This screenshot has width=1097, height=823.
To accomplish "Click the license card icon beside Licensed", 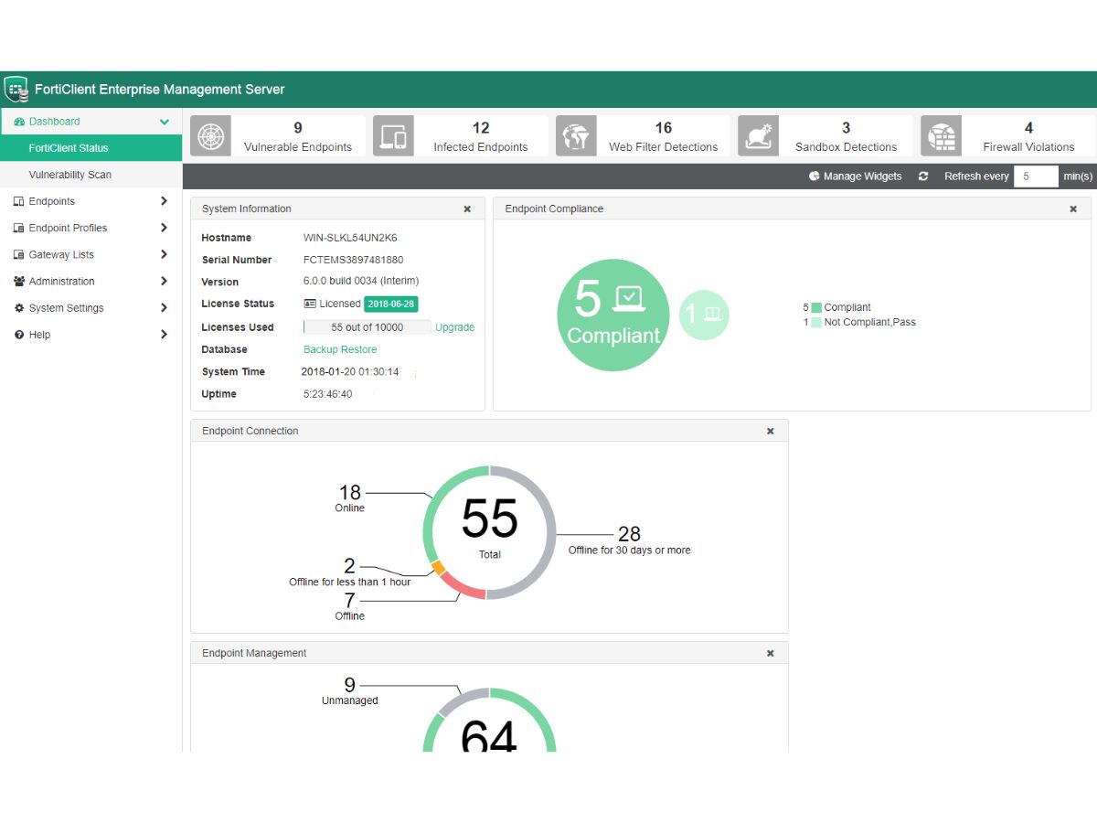I will pyautogui.click(x=310, y=304).
